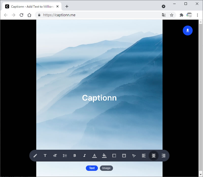This screenshot has width=203, height=177.
Task: Open the translate page icon
Action: pyautogui.click(x=164, y=15)
